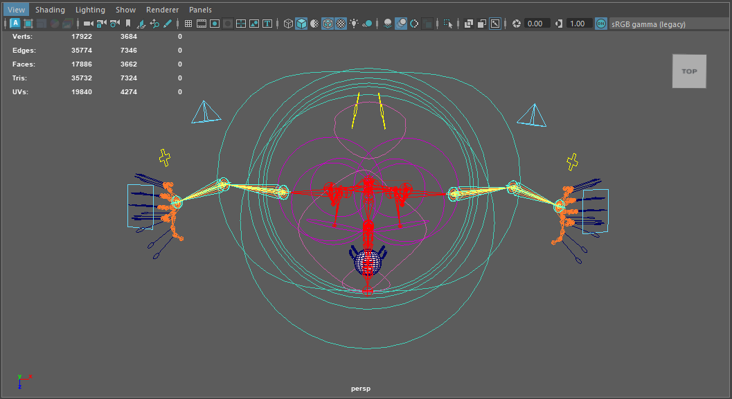Click the camera Bookmarks icon

(x=127, y=24)
